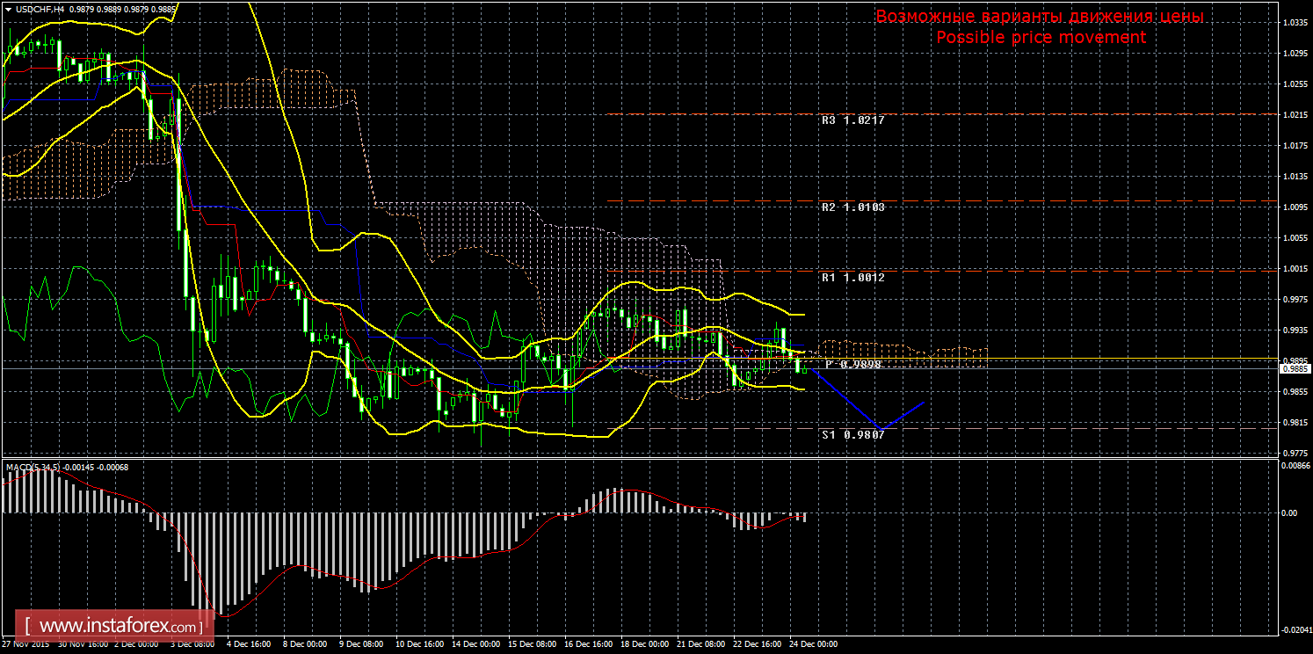Click the Russian 'Возможные варианты движения цены' heading
The height and width of the screenshot is (654, 1313).
1040,17
